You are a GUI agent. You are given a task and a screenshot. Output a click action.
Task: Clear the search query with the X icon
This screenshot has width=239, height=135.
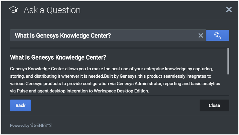pyautogui.click(x=201, y=35)
